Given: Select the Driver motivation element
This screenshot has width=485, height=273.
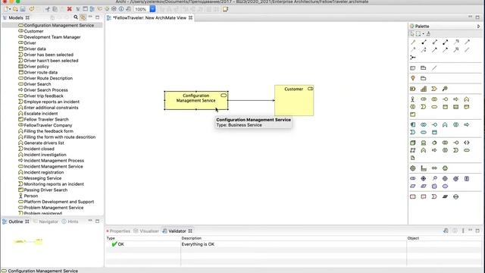Looking at the screenshot, I should (x=424, y=179).
